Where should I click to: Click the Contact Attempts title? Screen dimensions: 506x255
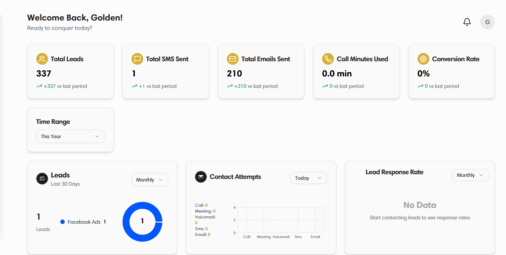click(235, 177)
